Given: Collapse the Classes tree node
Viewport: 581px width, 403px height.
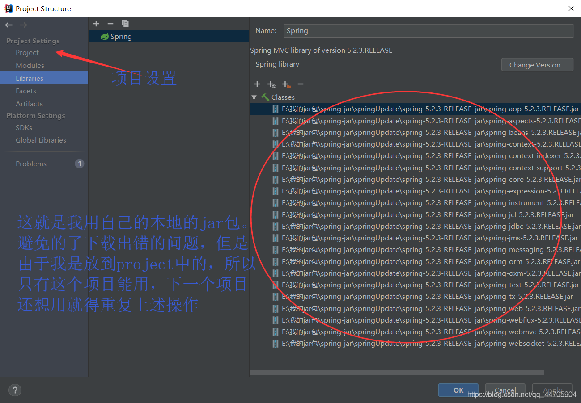Looking at the screenshot, I should point(254,97).
